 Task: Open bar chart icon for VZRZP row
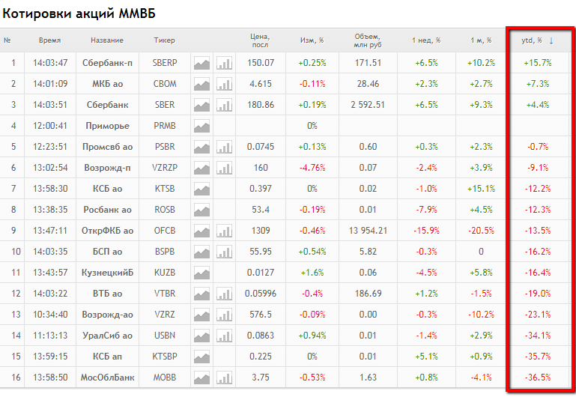(x=224, y=168)
